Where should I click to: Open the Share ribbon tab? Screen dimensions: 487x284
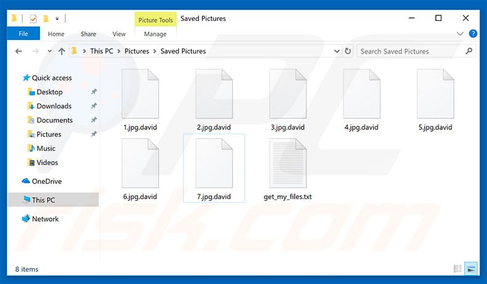(x=88, y=34)
